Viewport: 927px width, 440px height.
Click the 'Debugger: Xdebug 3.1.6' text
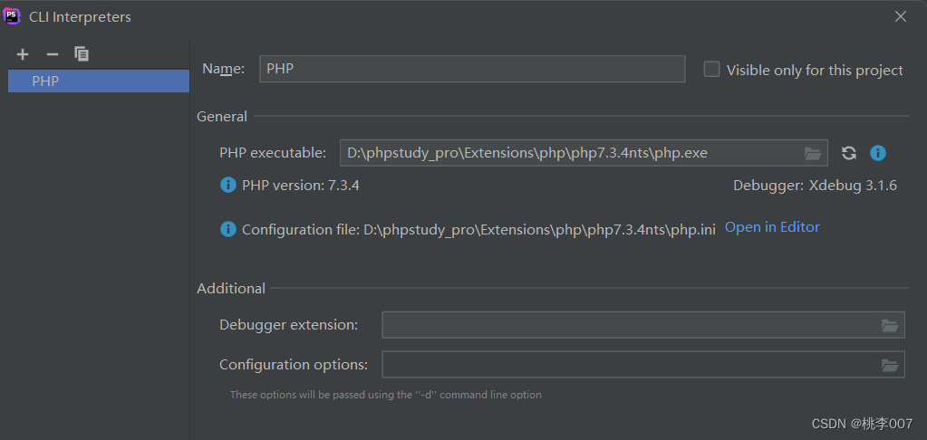coord(815,186)
